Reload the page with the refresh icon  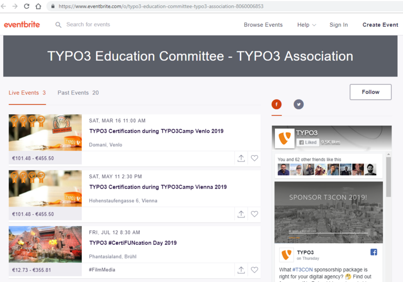(x=26, y=6)
